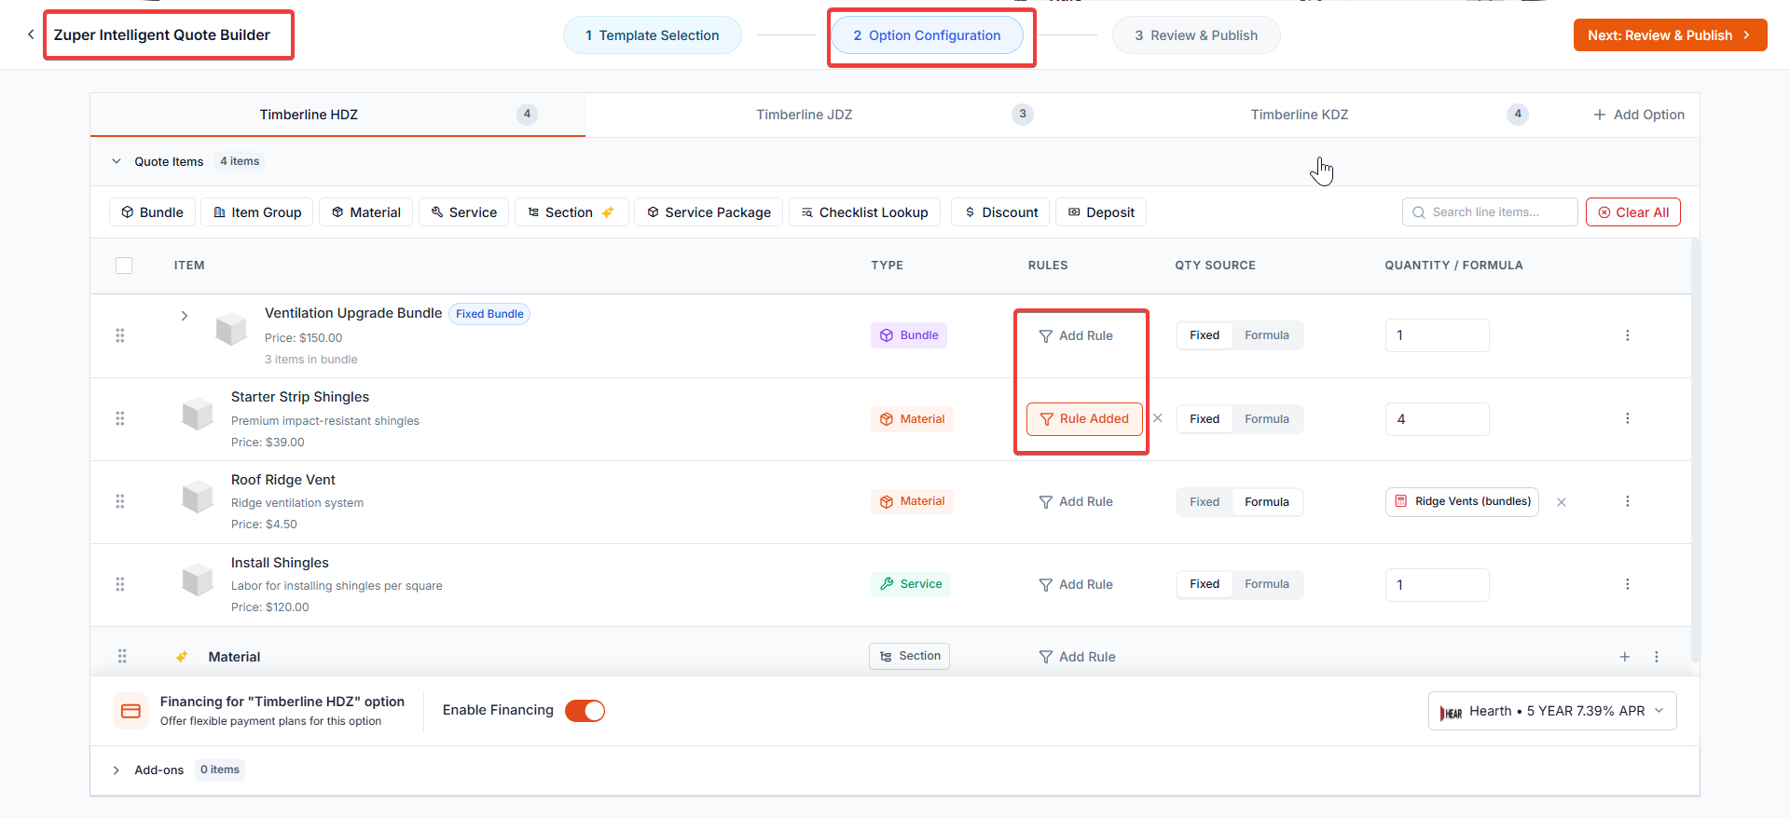
Task: Click Next: Review & Publish button
Action: pyautogui.click(x=1671, y=35)
